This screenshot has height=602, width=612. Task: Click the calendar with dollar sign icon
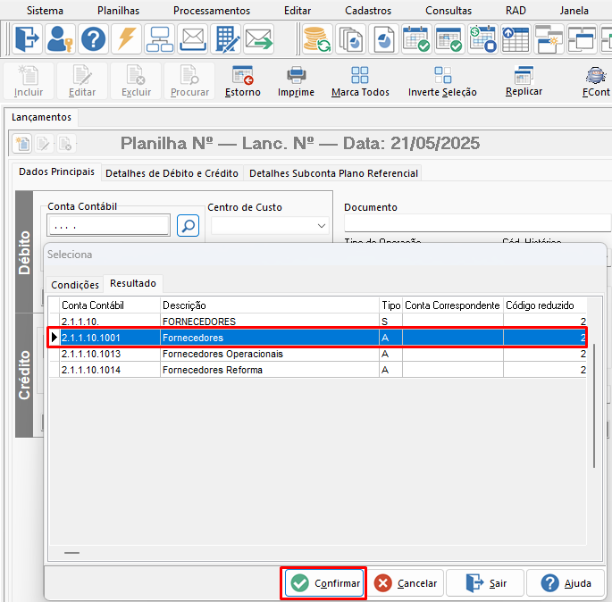483,38
